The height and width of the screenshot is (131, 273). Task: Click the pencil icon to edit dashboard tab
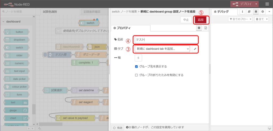click(195, 49)
